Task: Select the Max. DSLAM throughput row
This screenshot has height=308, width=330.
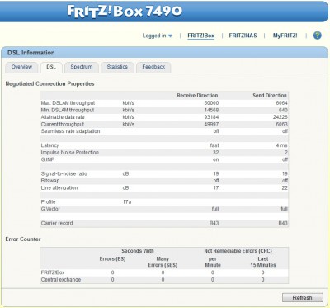Action: [164, 103]
